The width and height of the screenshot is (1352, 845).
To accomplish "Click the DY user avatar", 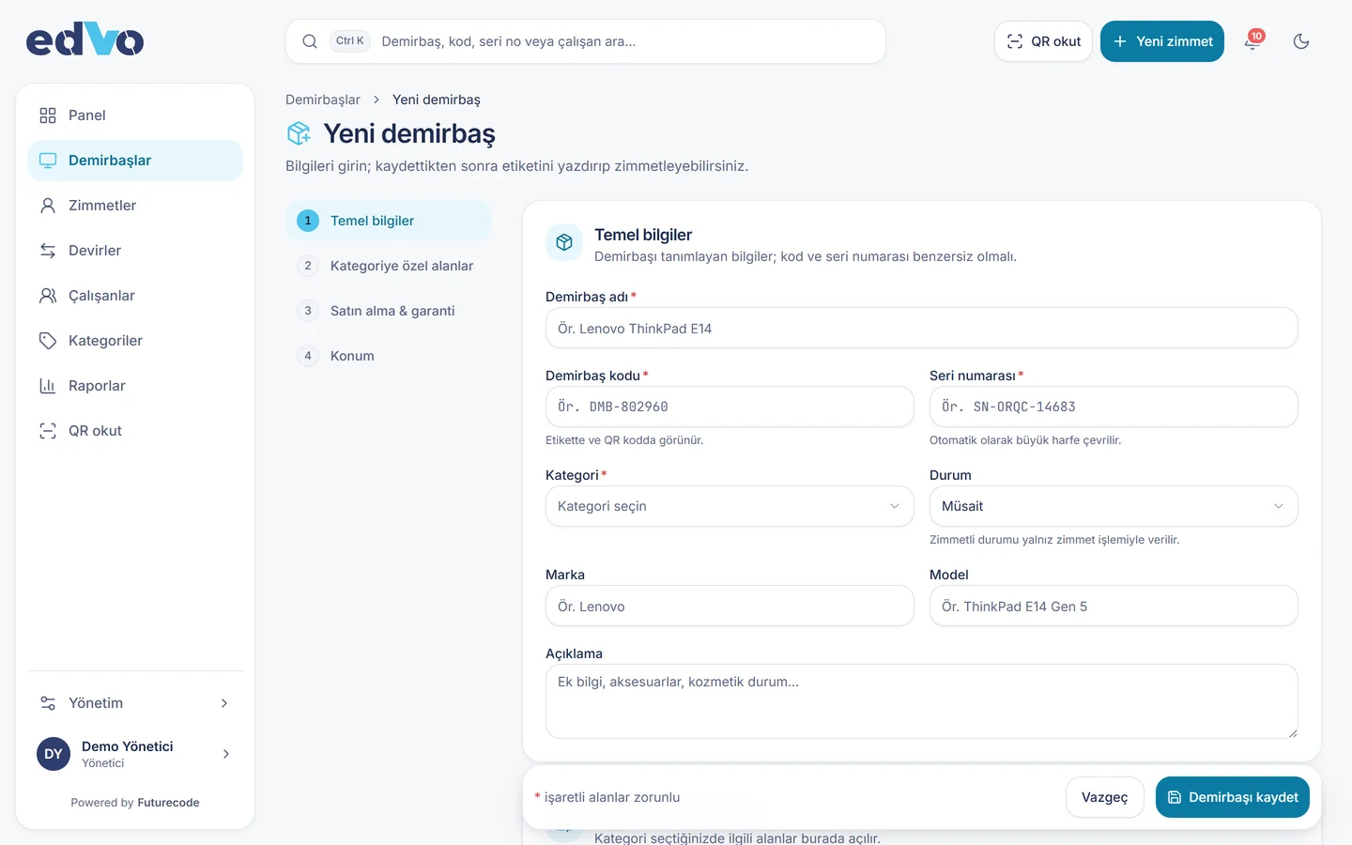I will (54, 754).
